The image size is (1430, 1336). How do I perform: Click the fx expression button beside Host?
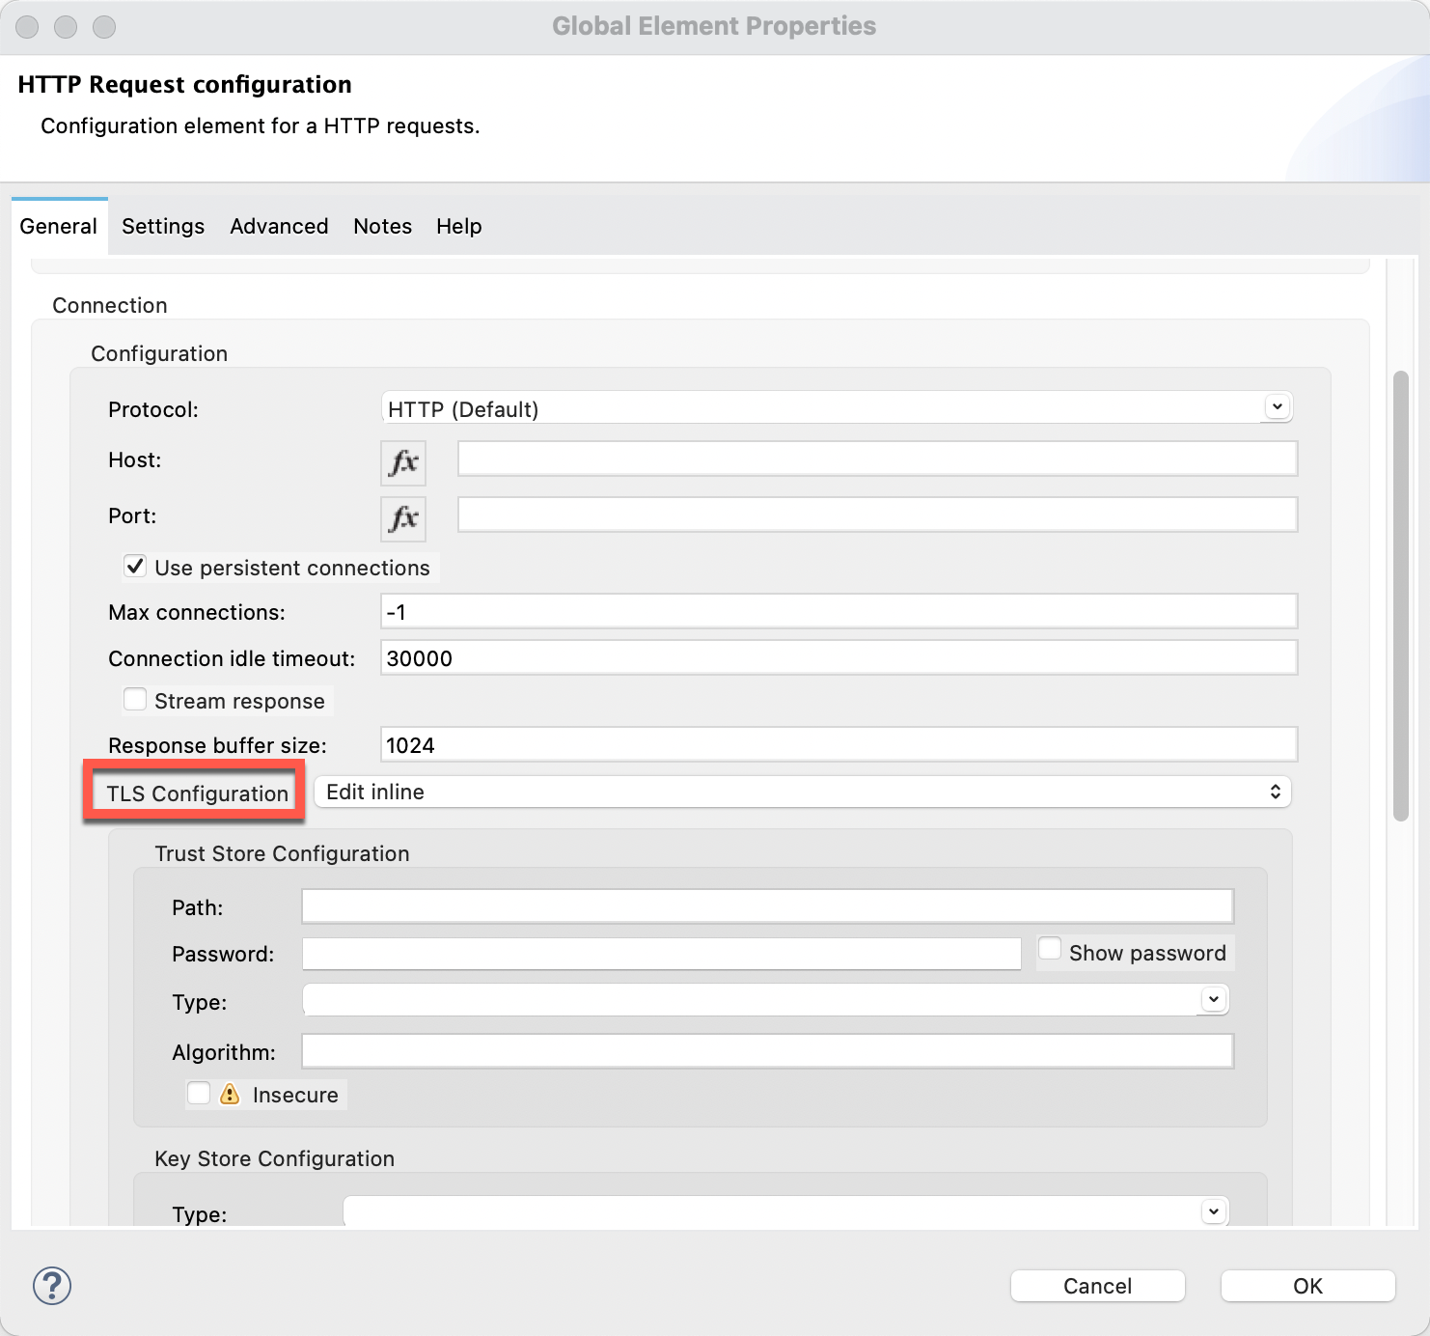point(403,462)
